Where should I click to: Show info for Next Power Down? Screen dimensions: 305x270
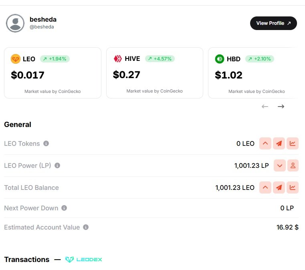tap(64, 208)
